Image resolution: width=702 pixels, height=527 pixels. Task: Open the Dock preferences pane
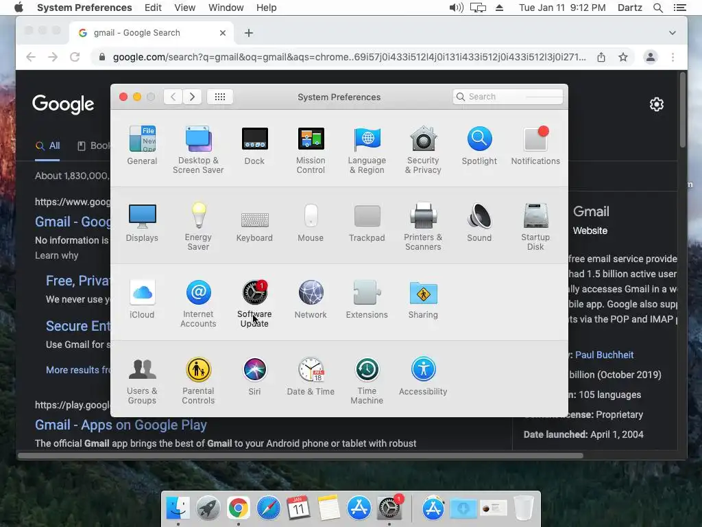tap(254, 145)
